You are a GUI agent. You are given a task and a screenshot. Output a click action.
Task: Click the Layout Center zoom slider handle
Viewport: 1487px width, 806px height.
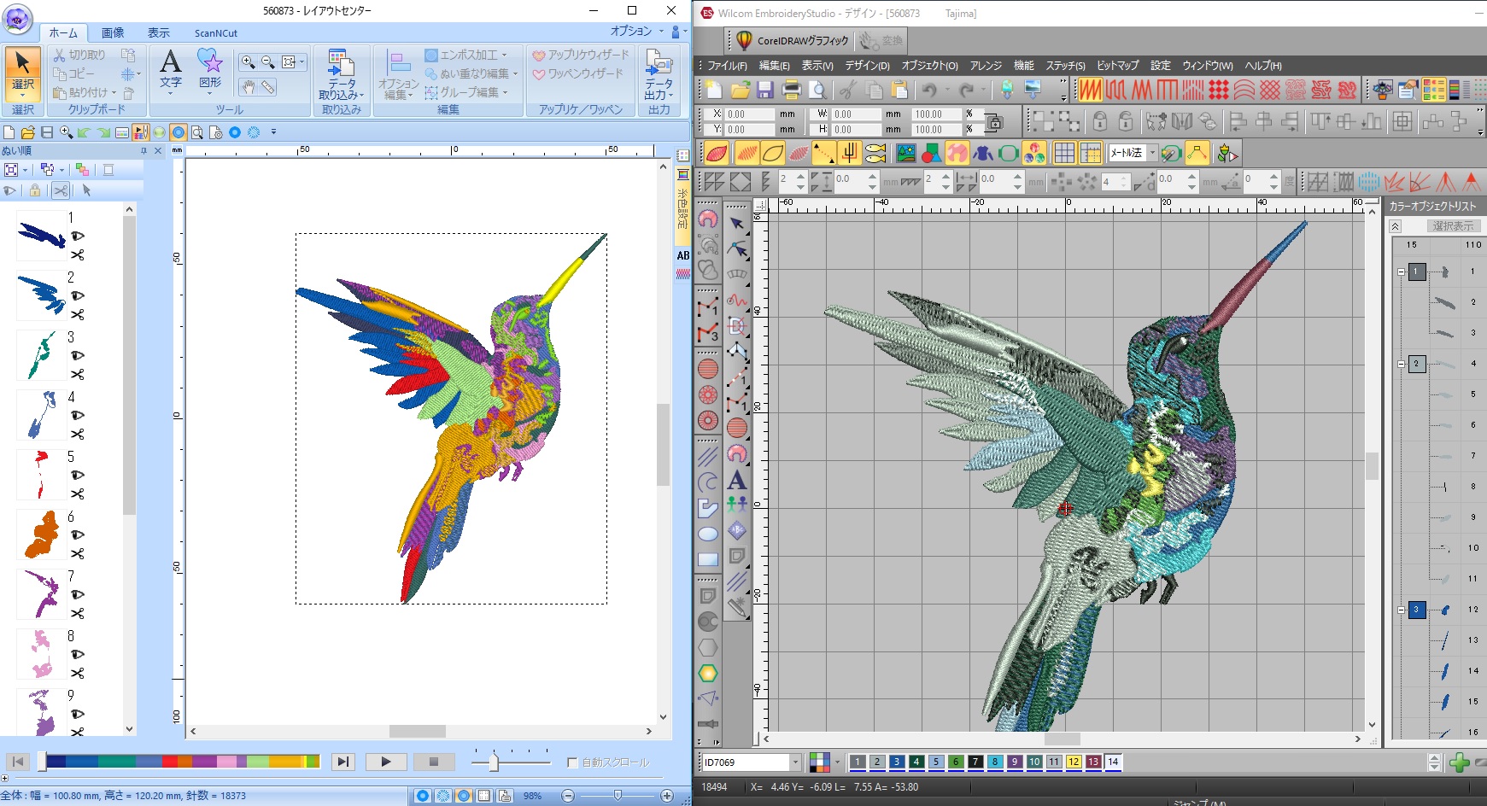[618, 795]
